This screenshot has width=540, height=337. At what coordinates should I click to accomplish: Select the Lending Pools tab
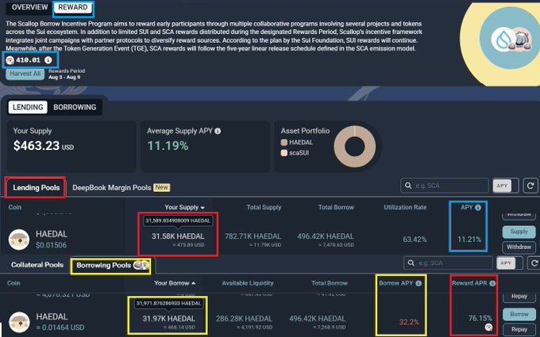(x=37, y=188)
